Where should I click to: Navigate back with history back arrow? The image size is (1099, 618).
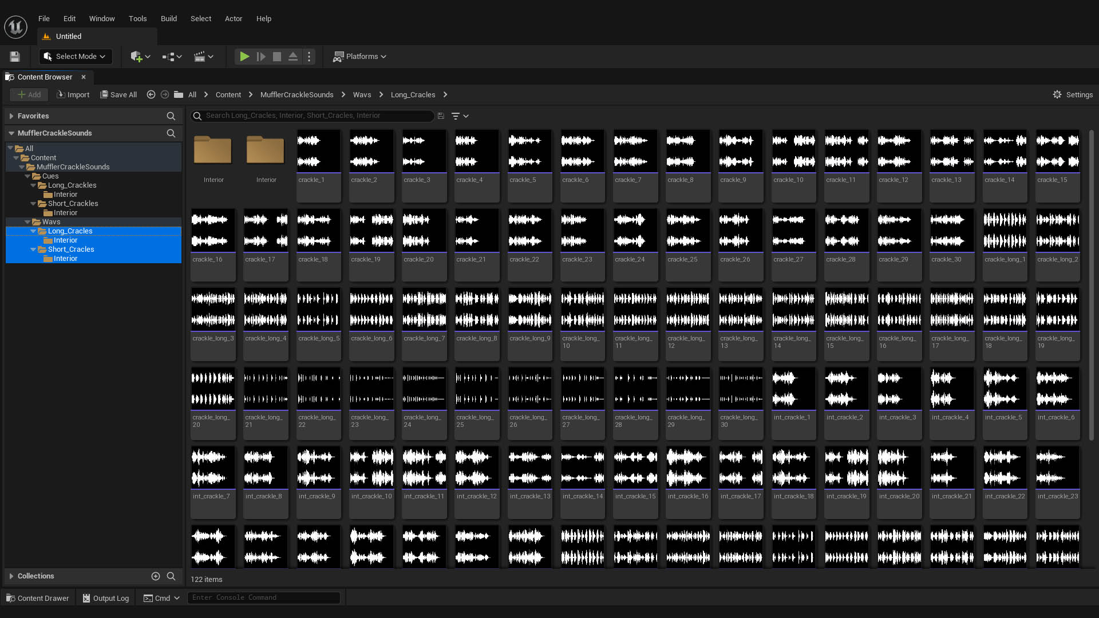coord(151,95)
